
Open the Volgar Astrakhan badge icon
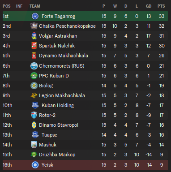pos(34,36)
